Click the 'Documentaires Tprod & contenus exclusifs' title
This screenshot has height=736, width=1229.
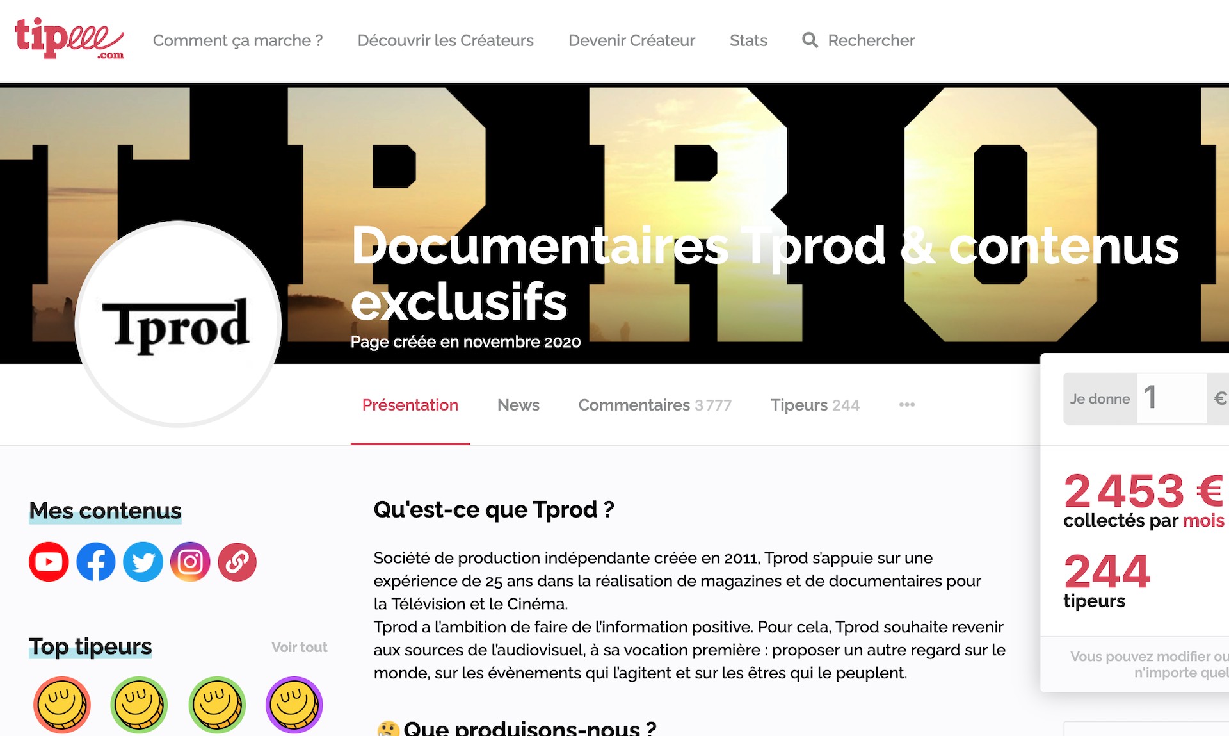pyautogui.click(x=764, y=274)
